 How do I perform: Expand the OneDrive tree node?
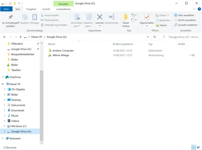pos(3,77)
